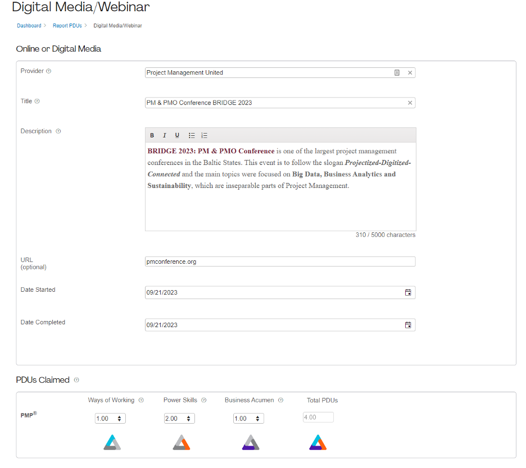
Task: Click the 'Online or Digital Media' heading
Action: pos(58,49)
